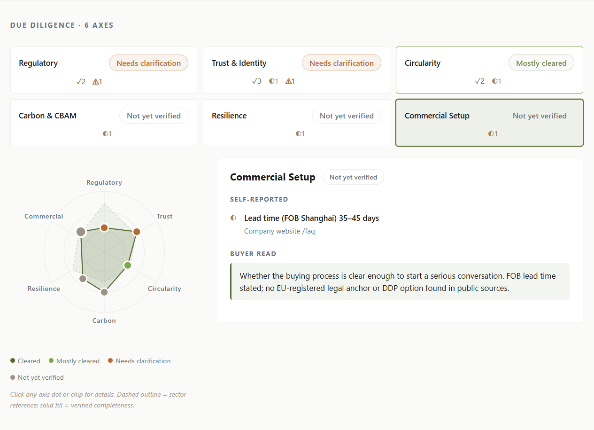594x430 pixels.
Task: Click the half-circle icon beside Lead time
Action: coord(233,218)
